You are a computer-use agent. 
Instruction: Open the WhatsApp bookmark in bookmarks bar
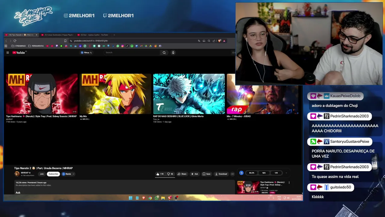pyautogui.click(x=118, y=46)
